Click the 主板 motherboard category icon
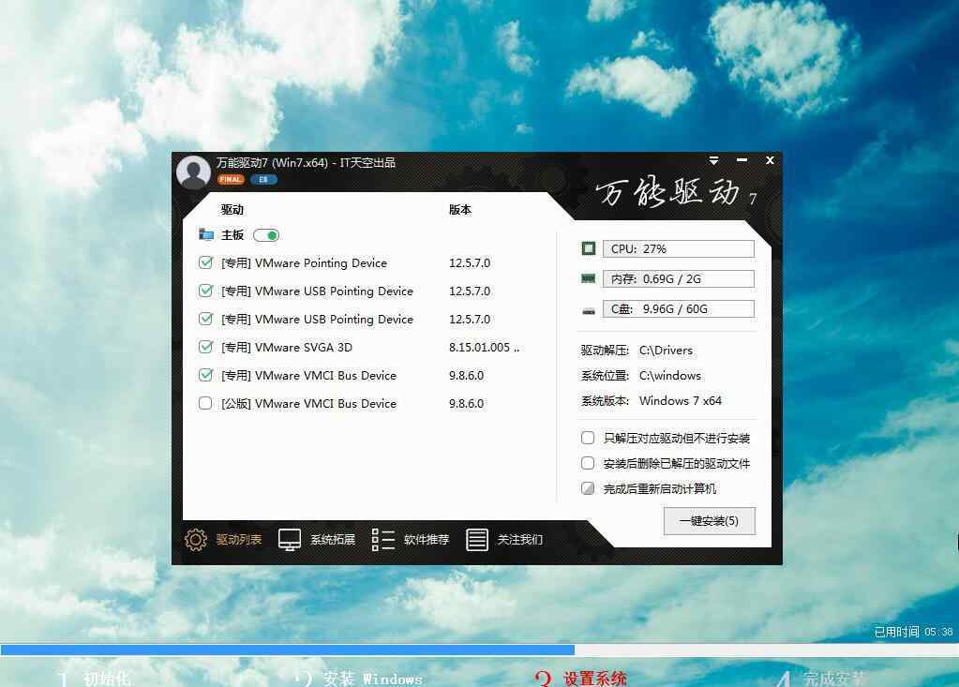Image resolution: width=959 pixels, height=687 pixels. point(206,234)
